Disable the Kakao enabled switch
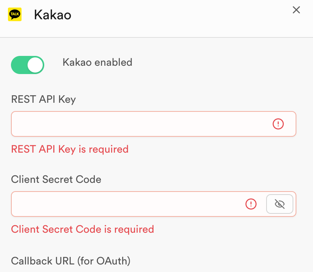The height and width of the screenshot is (272, 313). coord(28,65)
